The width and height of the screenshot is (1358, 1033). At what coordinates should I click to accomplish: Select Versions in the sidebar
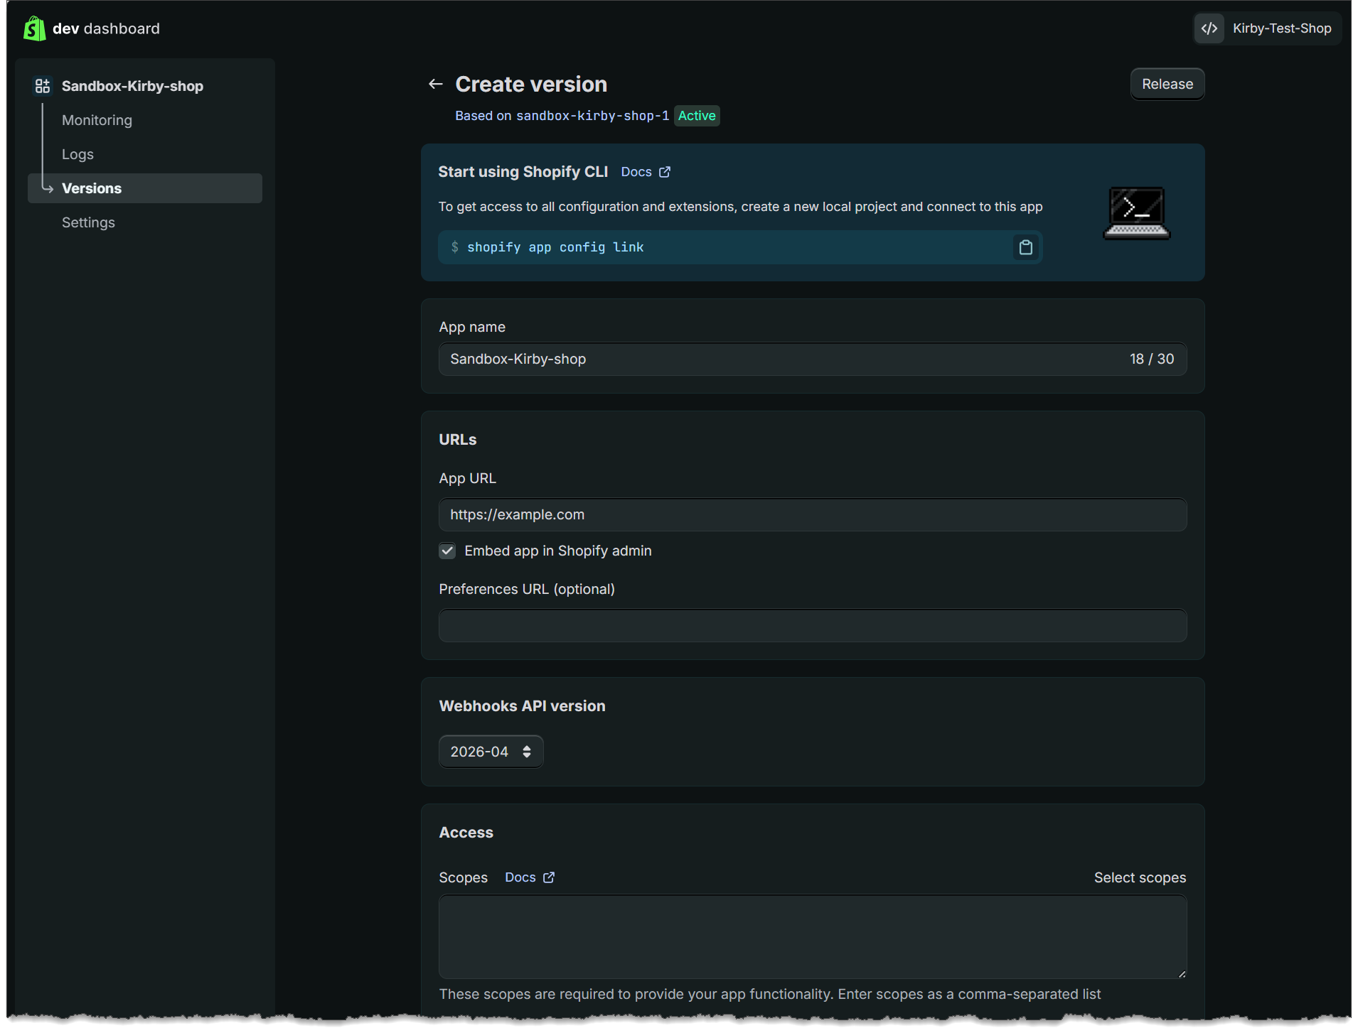click(145, 188)
